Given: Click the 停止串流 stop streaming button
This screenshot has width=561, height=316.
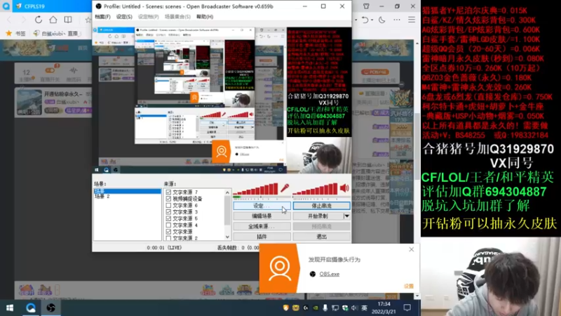Looking at the screenshot, I should pyautogui.click(x=321, y=206).
